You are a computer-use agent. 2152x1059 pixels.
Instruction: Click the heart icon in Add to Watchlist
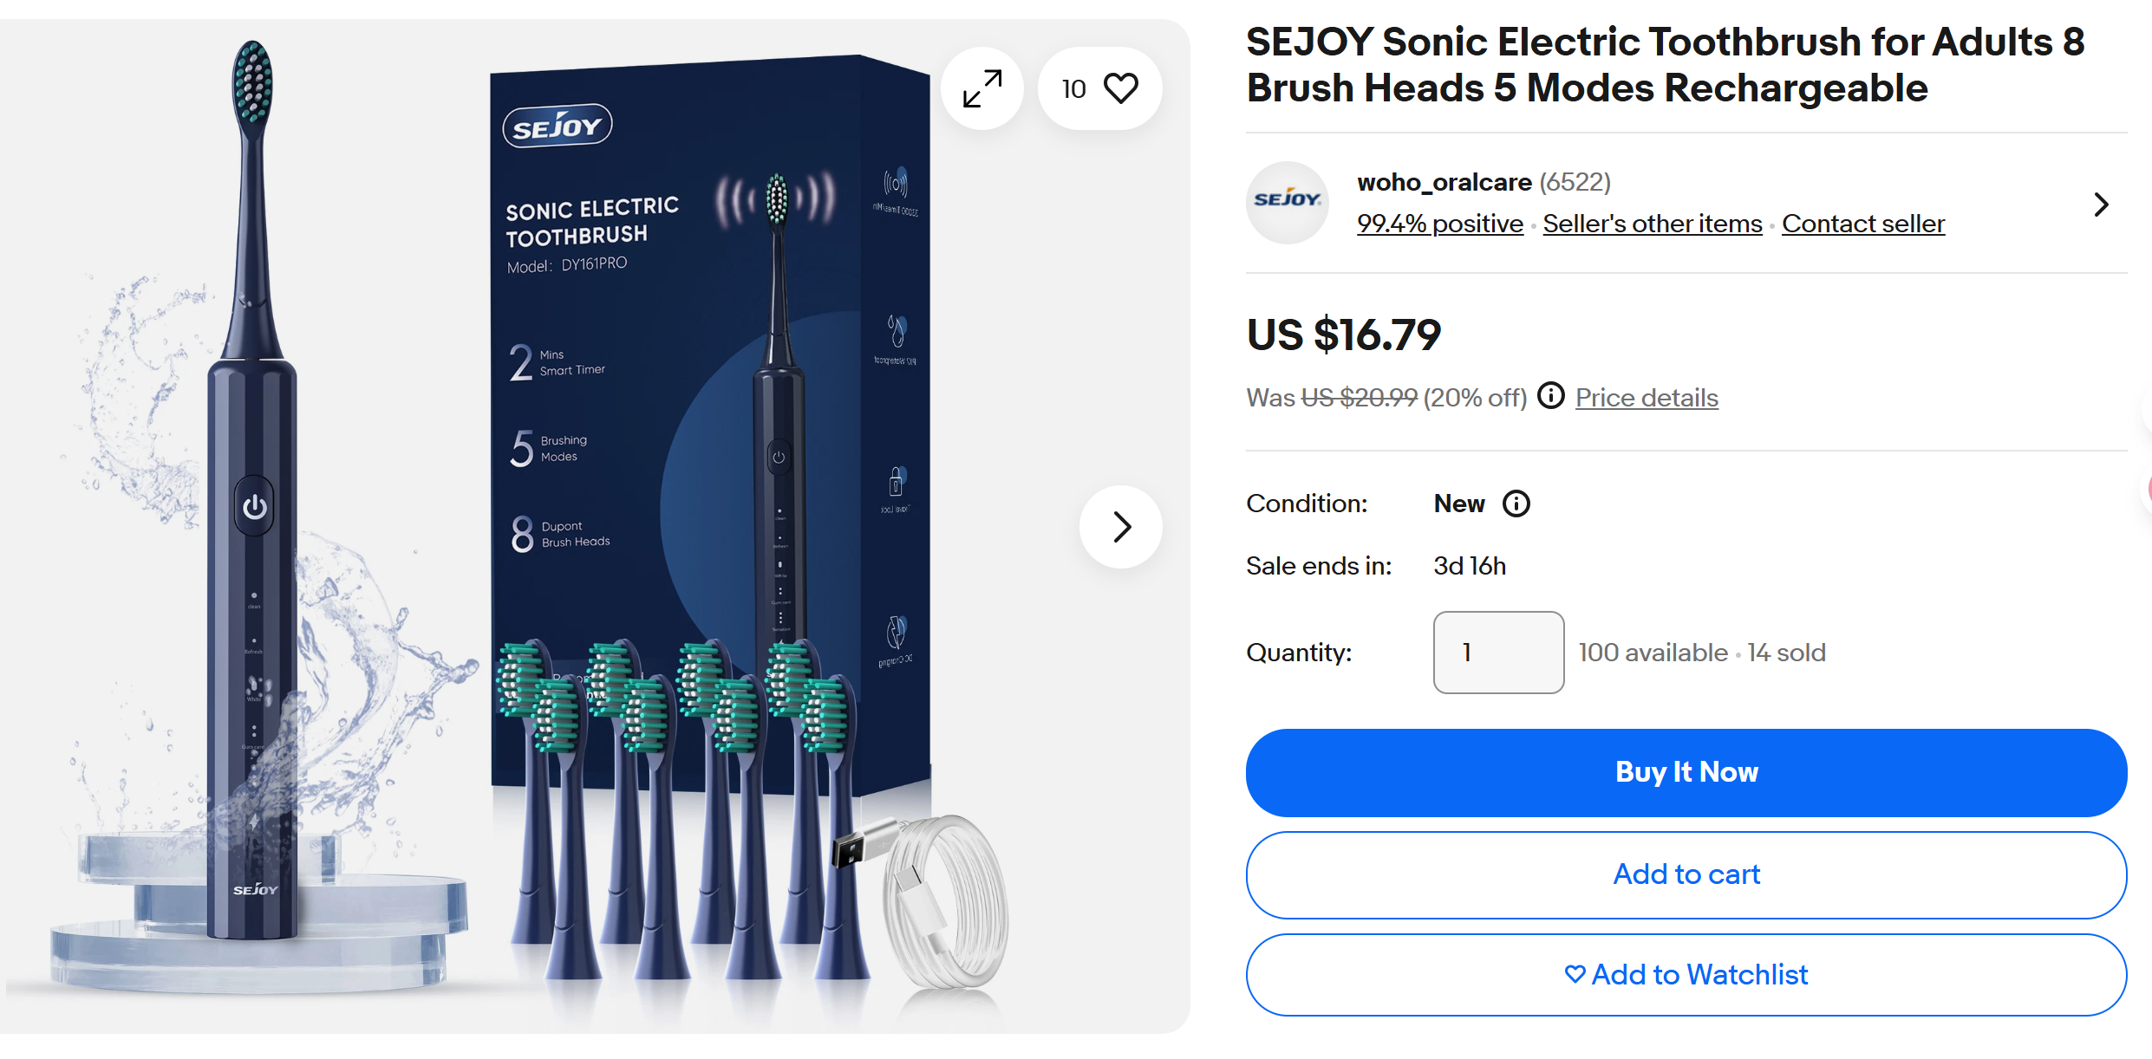(x=1575, y=974)
